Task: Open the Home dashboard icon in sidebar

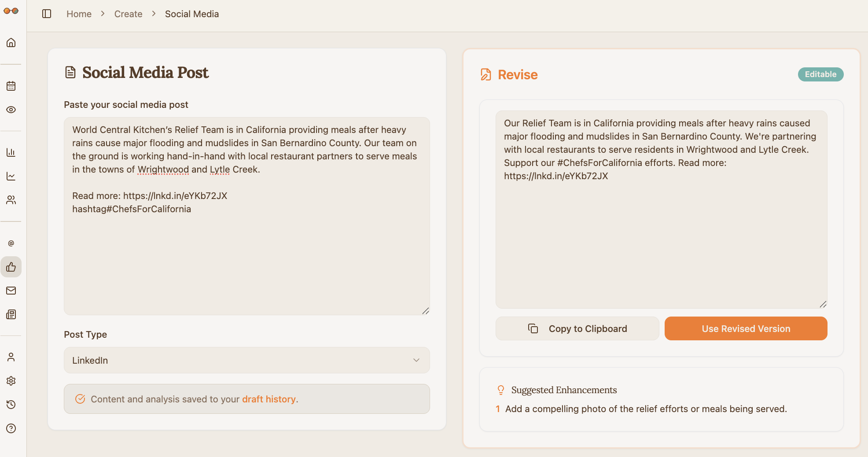Action: pos(11,42)
